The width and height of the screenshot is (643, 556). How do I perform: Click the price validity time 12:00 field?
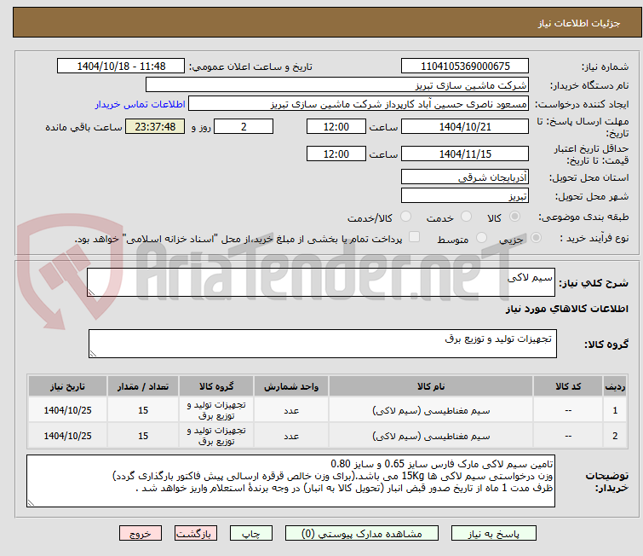336,153
